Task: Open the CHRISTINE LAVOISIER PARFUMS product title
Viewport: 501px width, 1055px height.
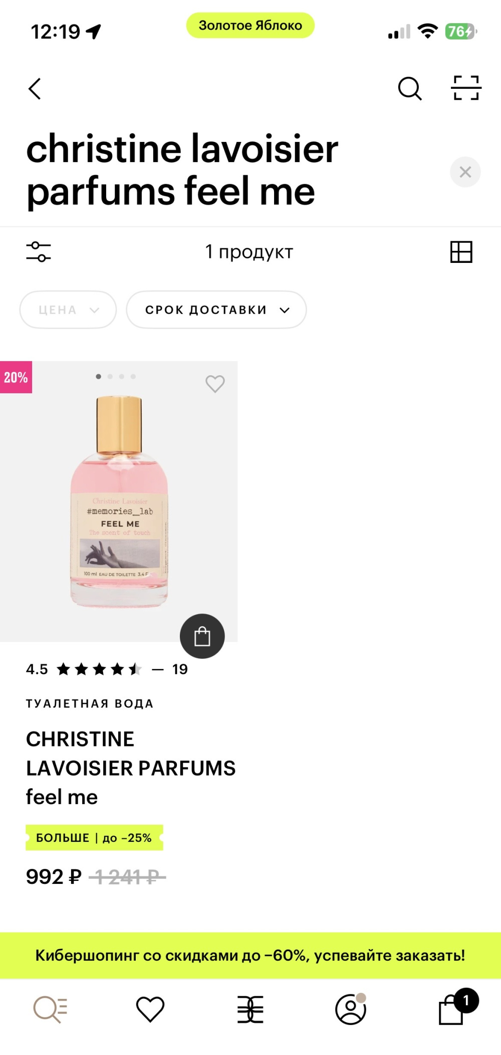Action: (130, 768)
